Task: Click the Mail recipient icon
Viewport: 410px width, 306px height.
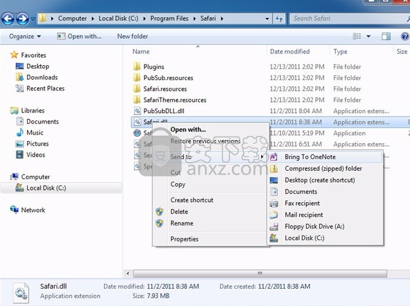Action: tap(274, 215)
